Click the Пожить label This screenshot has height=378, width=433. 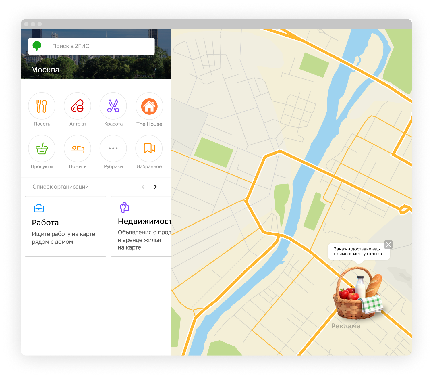tap(78, 166)
